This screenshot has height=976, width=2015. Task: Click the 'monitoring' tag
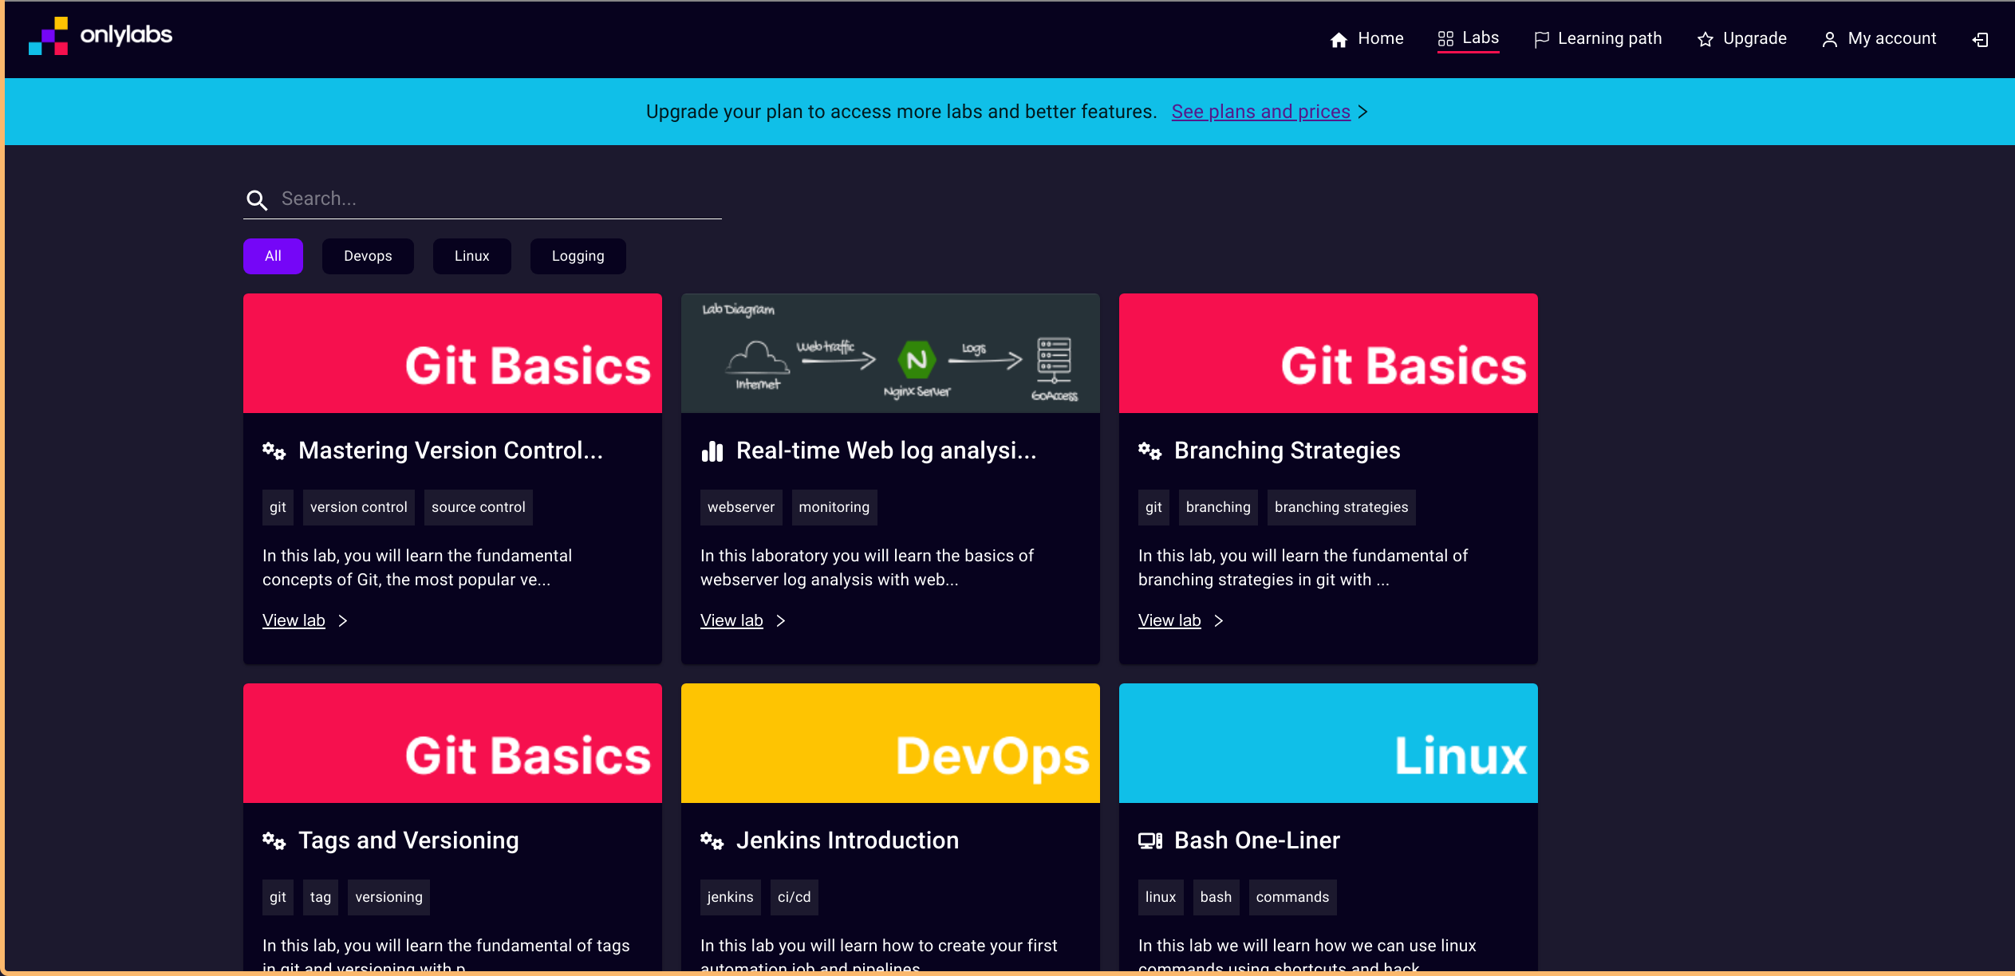point(834,507)
